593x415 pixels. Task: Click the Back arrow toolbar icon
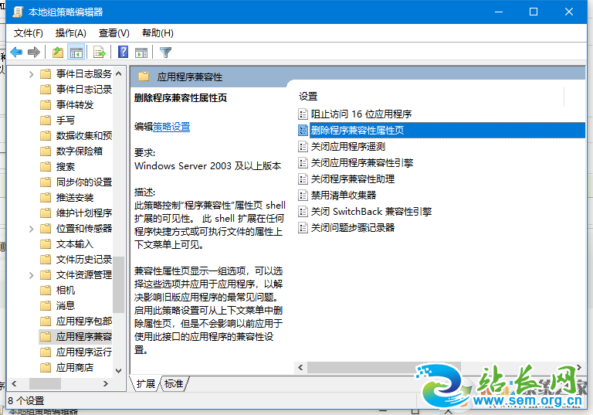[16, 53]
